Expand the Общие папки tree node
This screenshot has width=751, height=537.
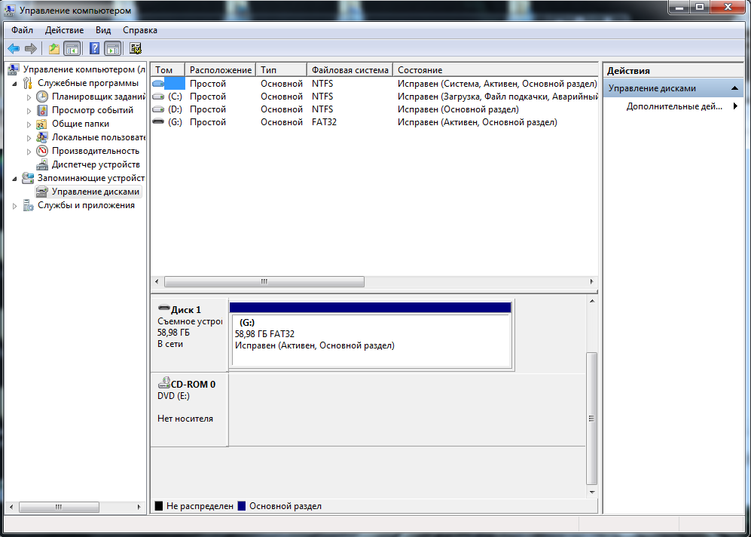pyautogui.click(x=29, y=124)
